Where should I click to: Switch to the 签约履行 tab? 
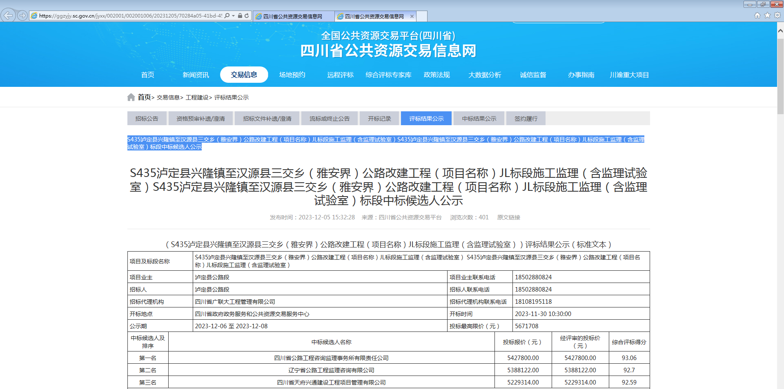526,118
